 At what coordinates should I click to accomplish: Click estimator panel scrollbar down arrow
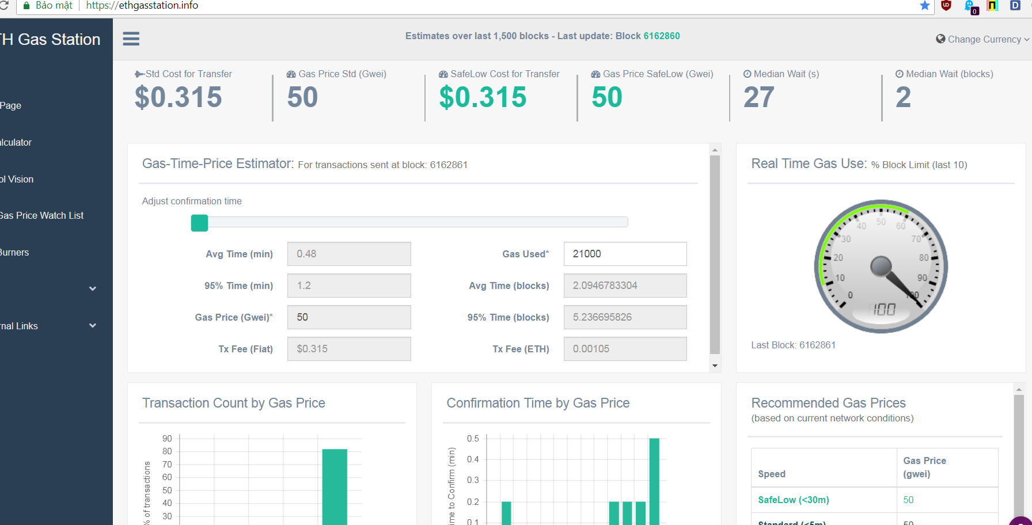715,366
